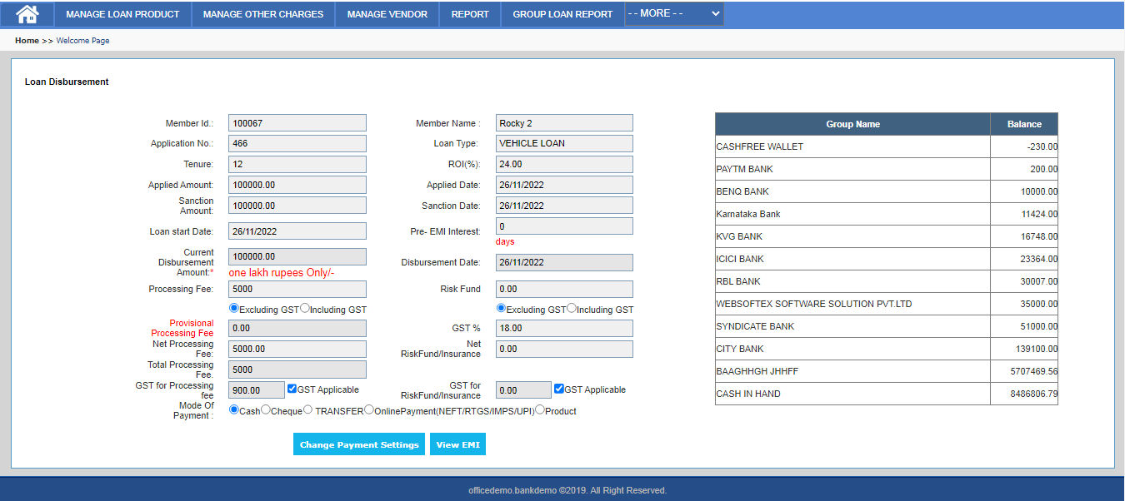Viewport: 1125px width, 501px height.
Task: Click the Pre-EMI Interest days field
Action: pyautogui.click(x=564, y=226)
